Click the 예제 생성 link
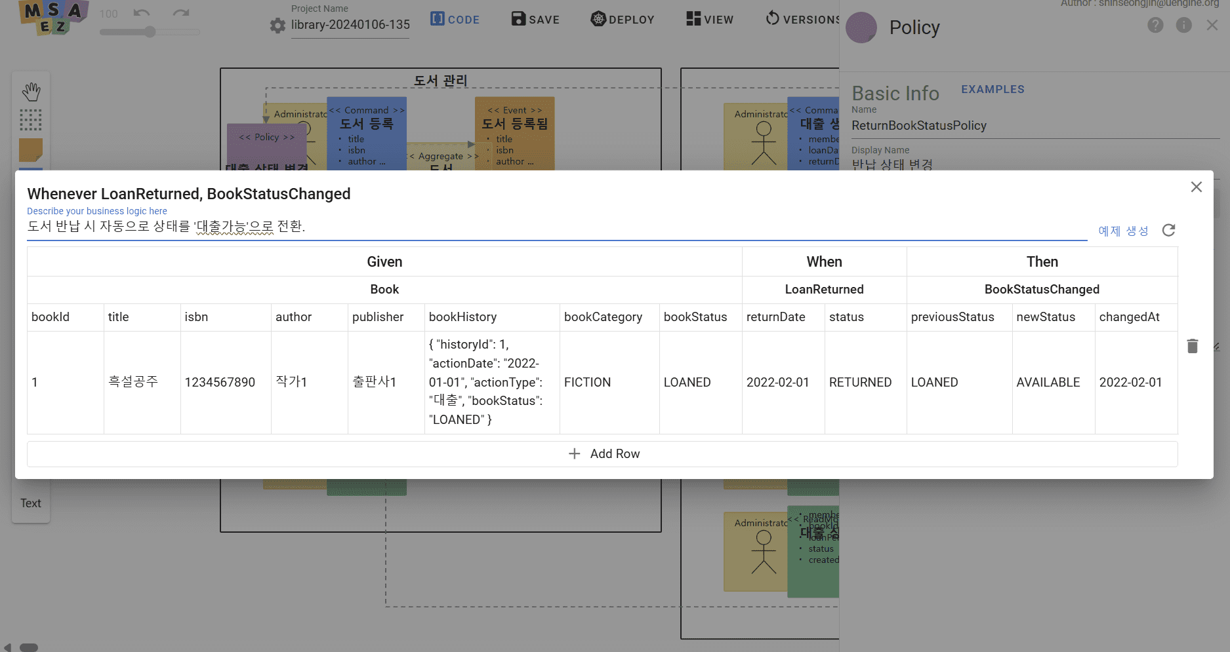Image resolution: width=1230 pixels, height=652 pixels. (1123, 231)
